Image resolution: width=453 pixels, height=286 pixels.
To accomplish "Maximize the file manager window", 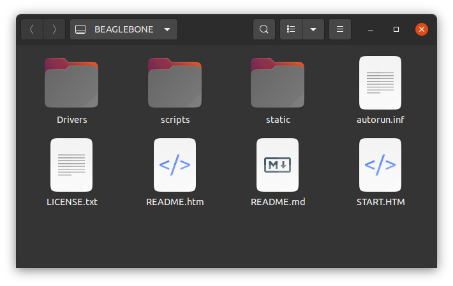I will [x=396, y=29].
